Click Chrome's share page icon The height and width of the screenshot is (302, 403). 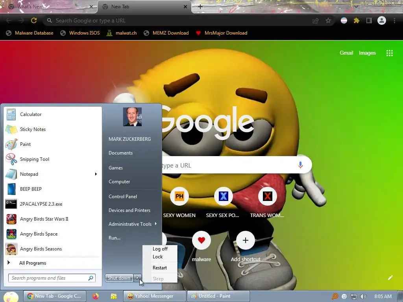pos(316,20)
